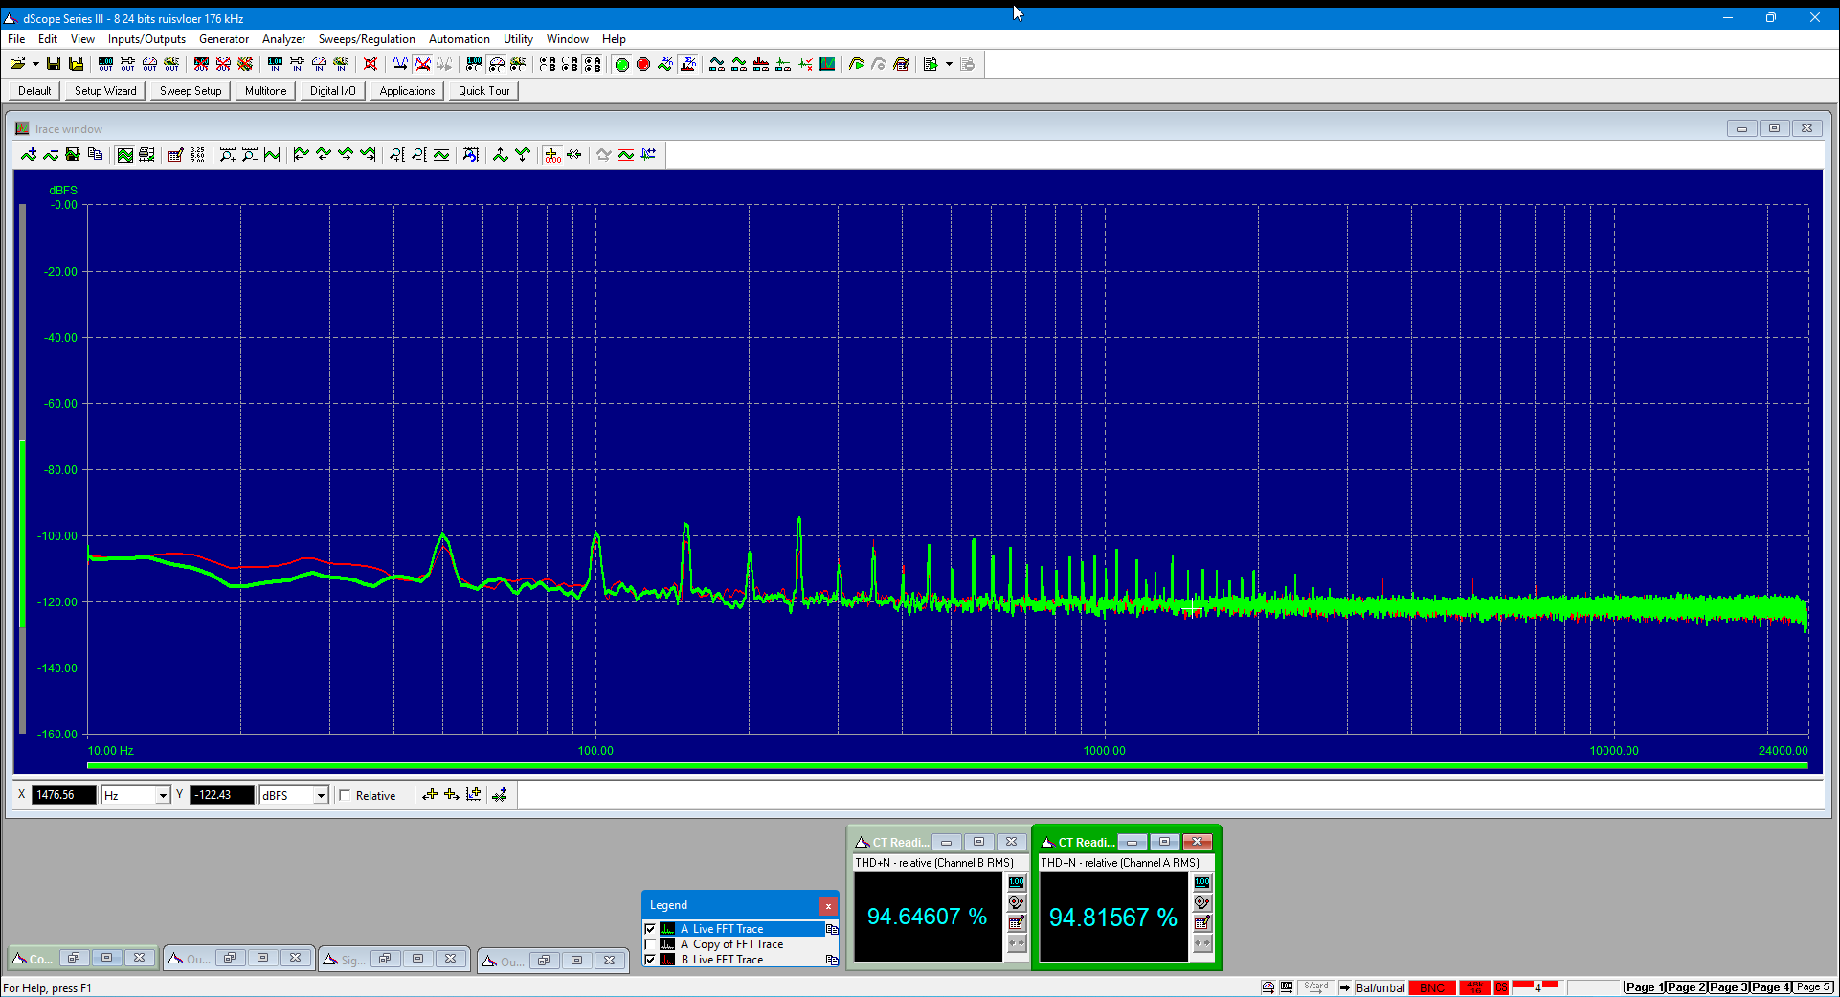The image size is (1840, 997).
Task: Select A Live FFT Trace legend row
Action: tap(740, 929)
